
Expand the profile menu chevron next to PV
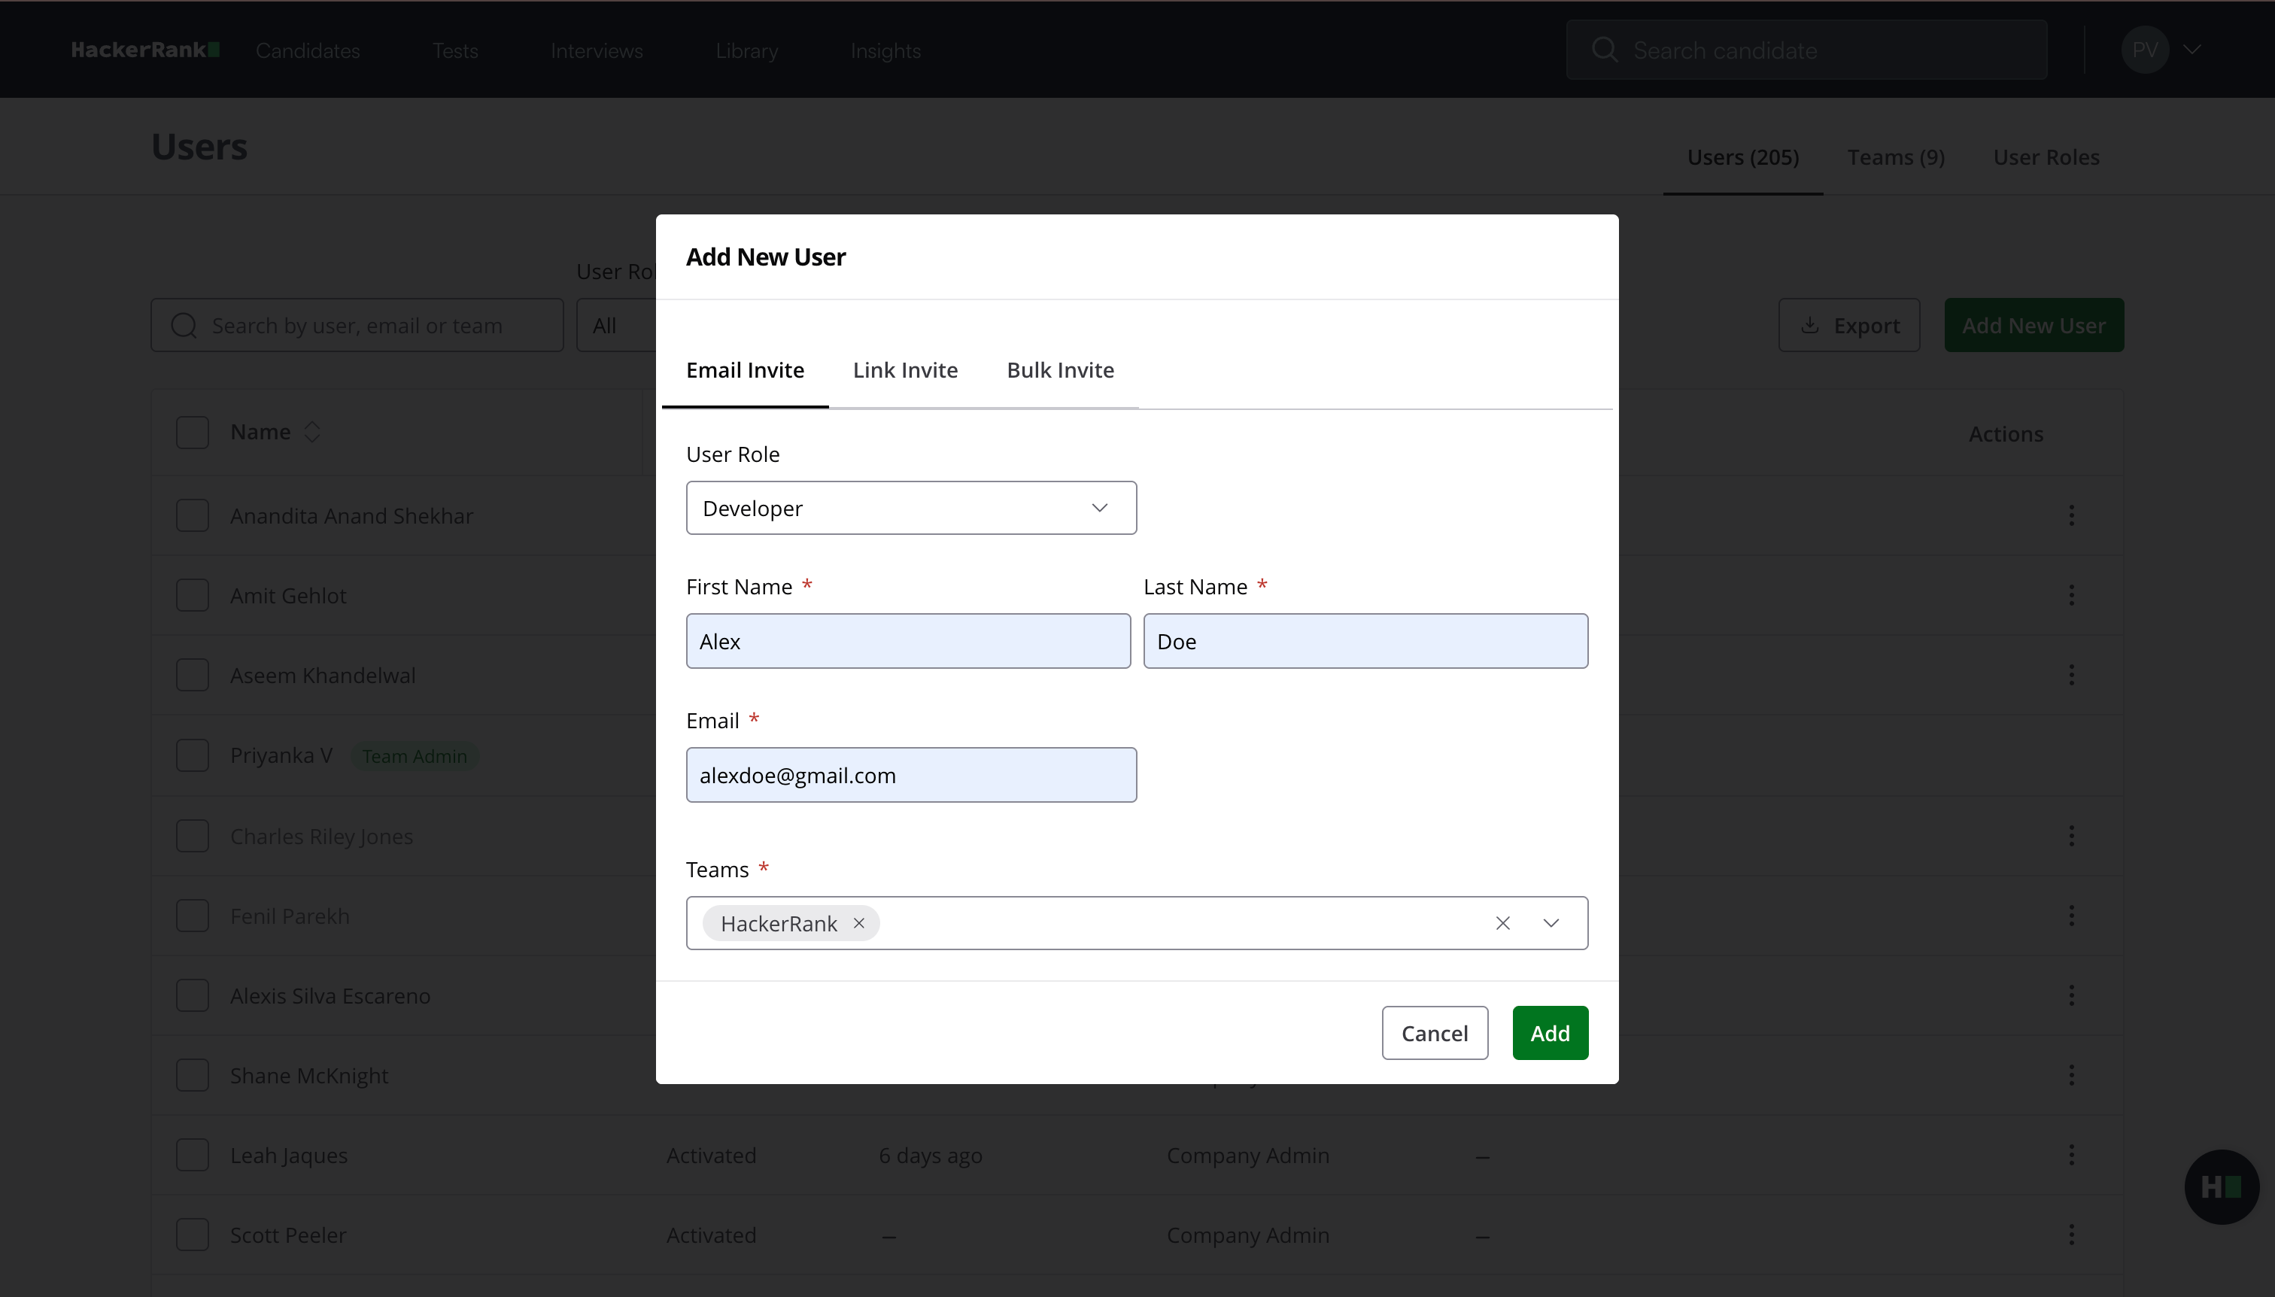point(2192,50)
